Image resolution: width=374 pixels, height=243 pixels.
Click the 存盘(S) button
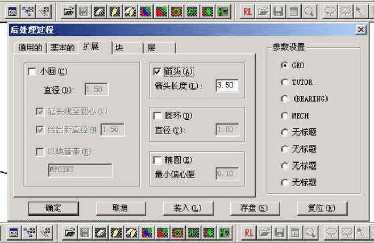click(255, 208)
